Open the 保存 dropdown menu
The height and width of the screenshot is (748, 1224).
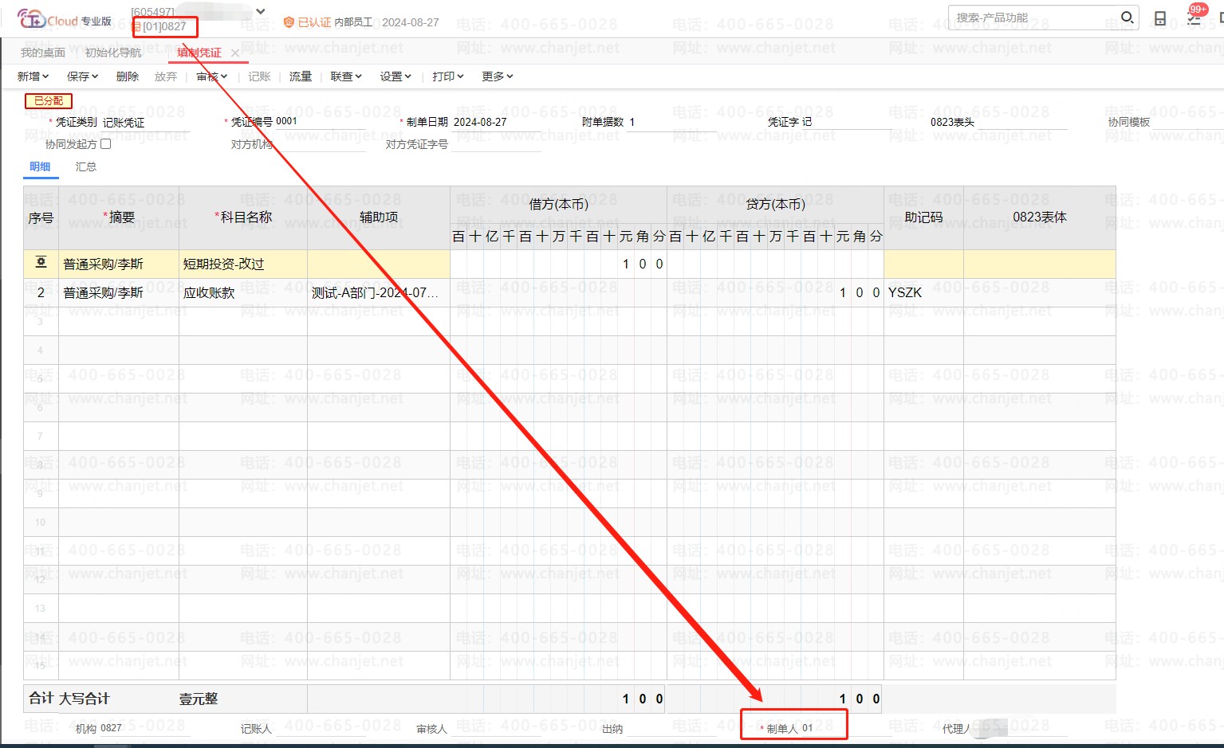(x=82, y=76)
